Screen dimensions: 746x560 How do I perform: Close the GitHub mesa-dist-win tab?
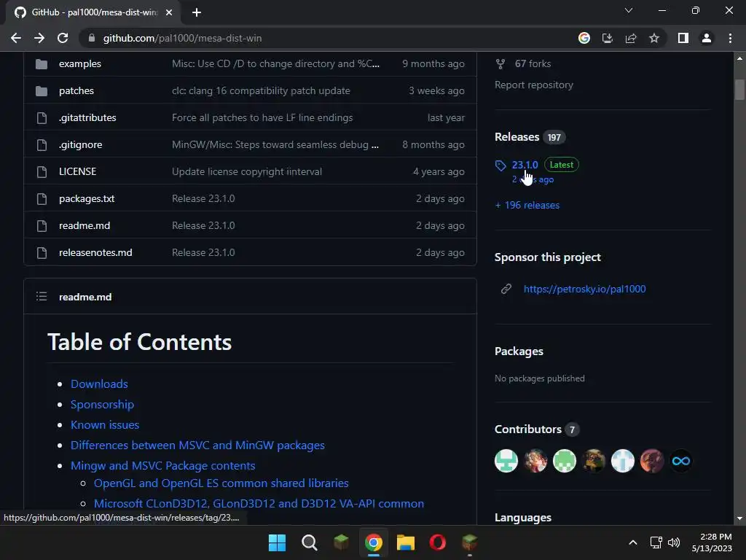(x=169, y=12)
